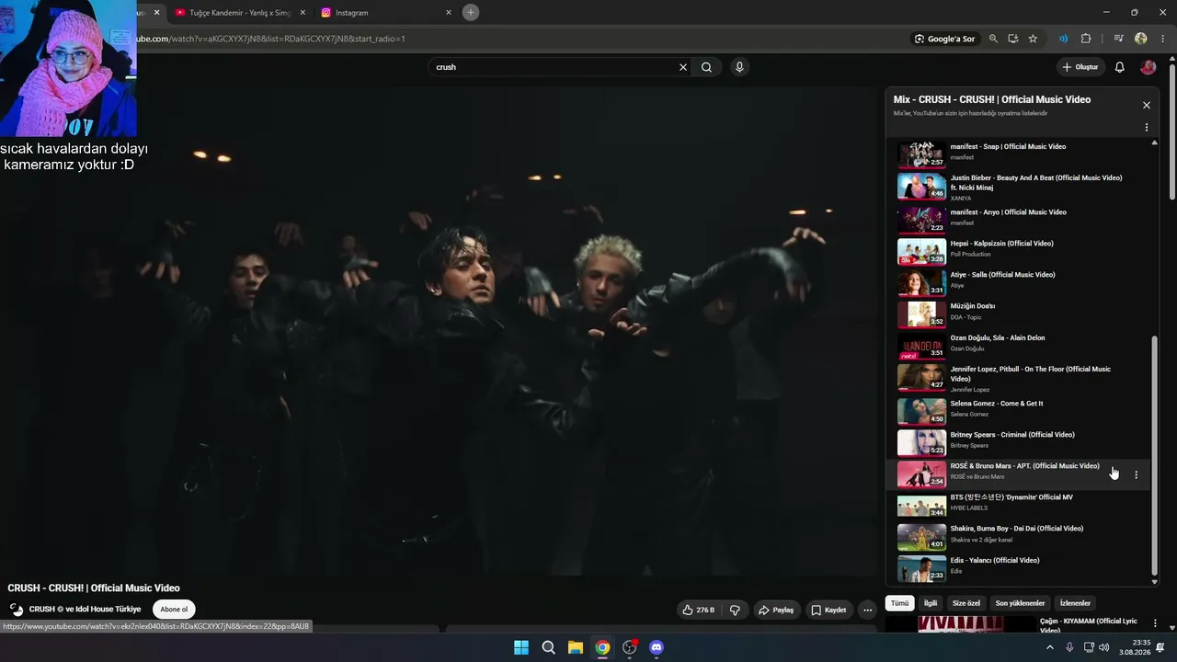Viewport: 1177px width, 662px height.
Task: Bookmark this page with the star
Action: click(x=1033, y=39)
